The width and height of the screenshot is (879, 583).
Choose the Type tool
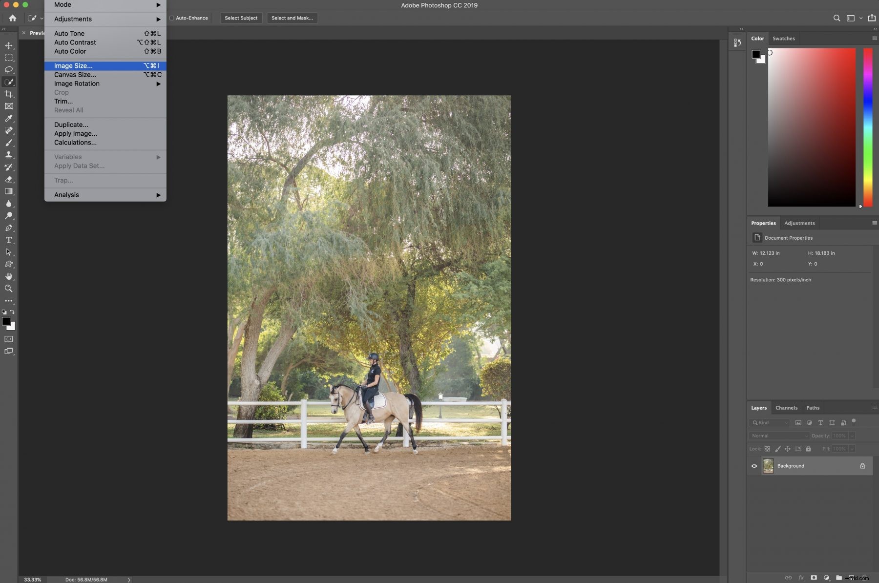point(9,240)
